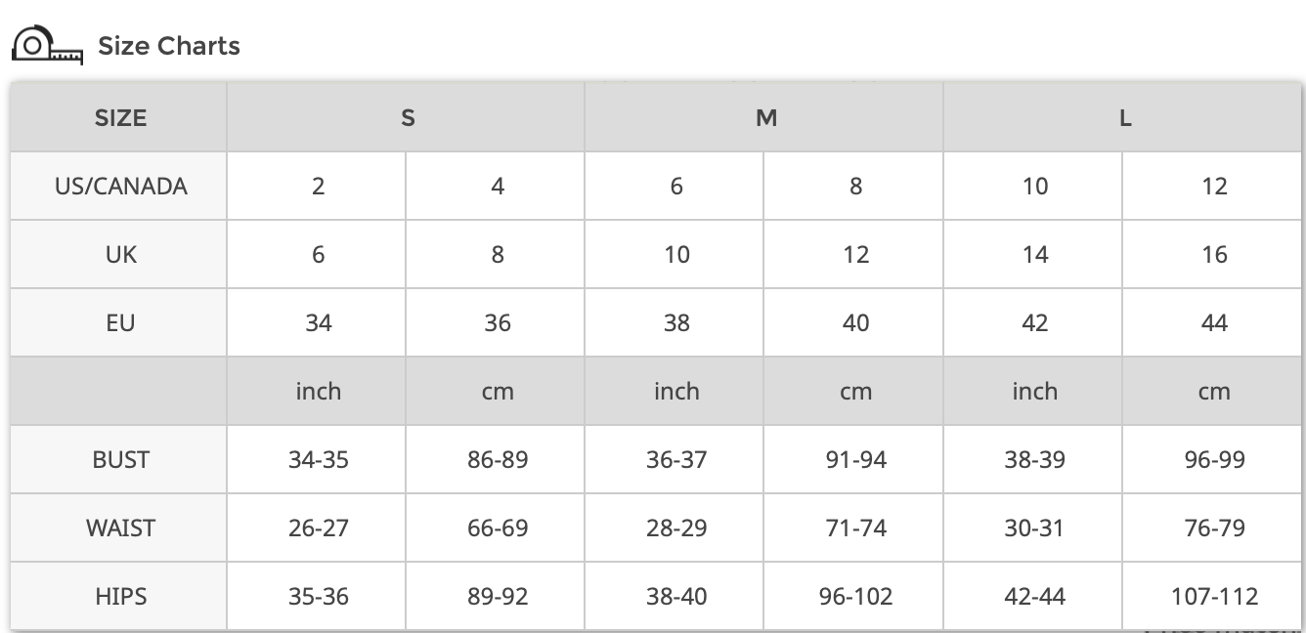Click the L size column header
This screenshot has height=633, width=1306.
pyautogui.click(x=1124, y=118)
